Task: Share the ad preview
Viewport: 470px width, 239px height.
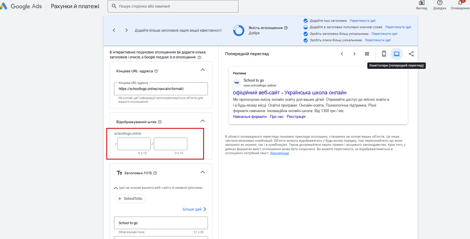Action: pos(411,54)
